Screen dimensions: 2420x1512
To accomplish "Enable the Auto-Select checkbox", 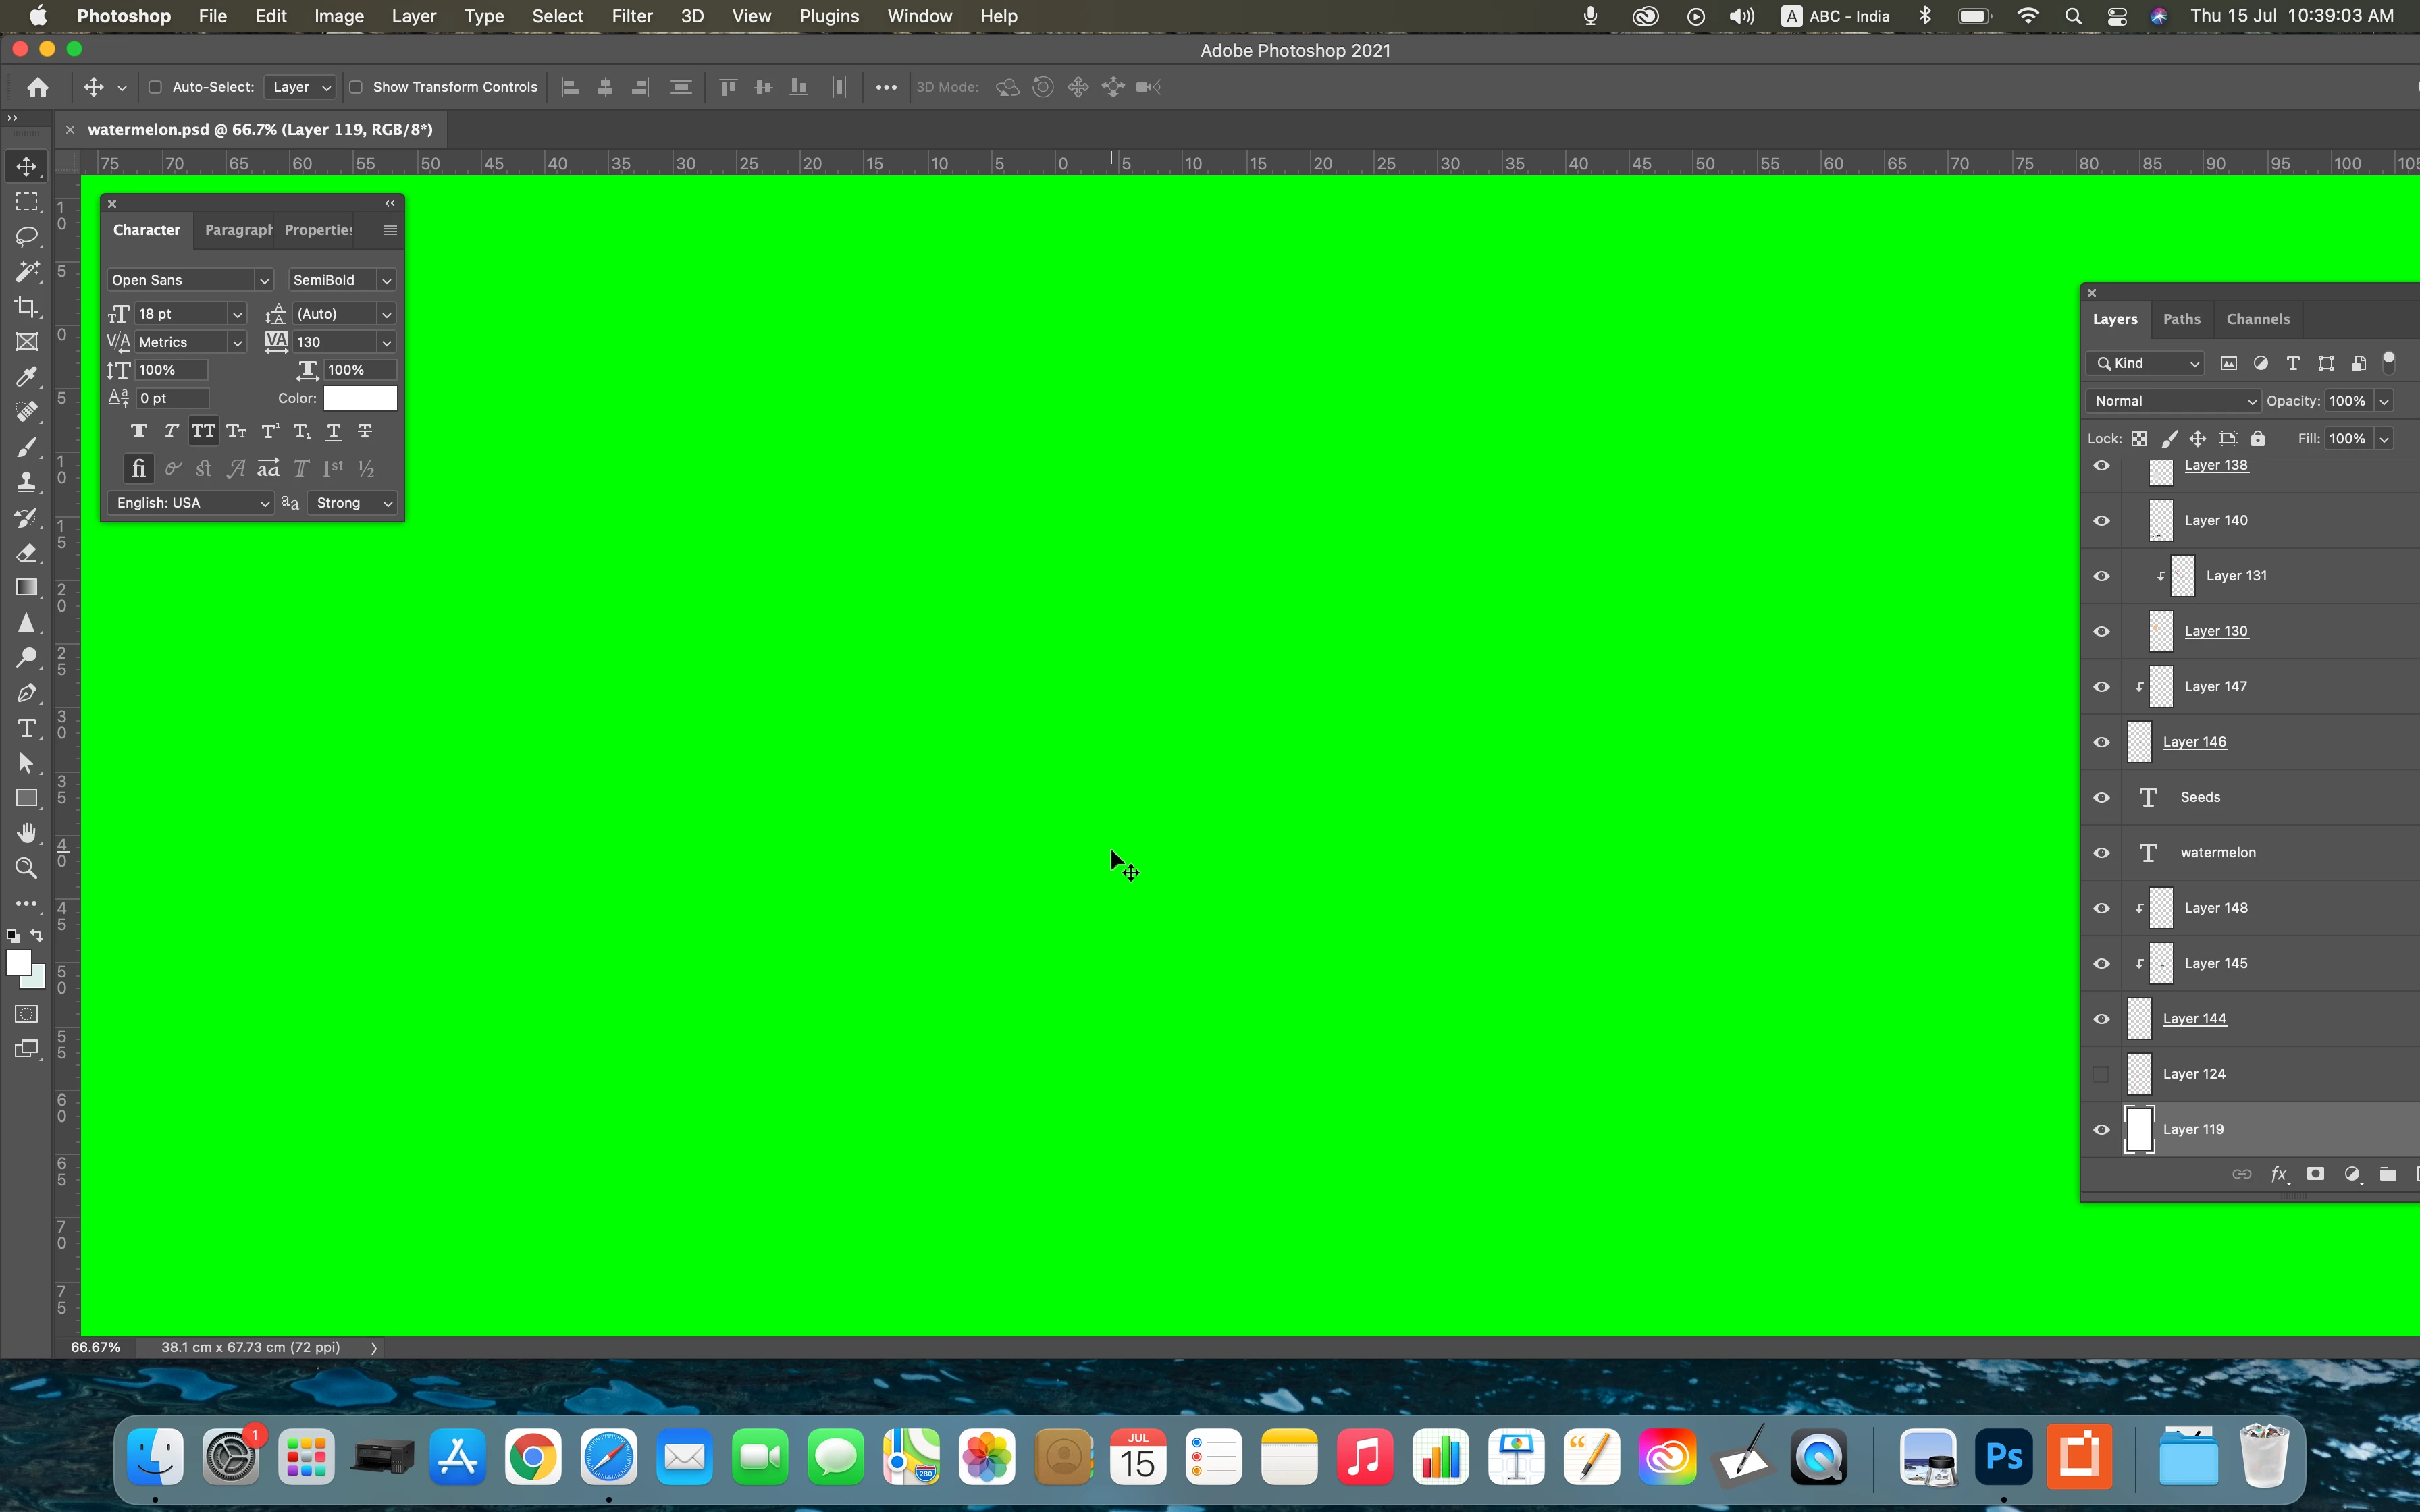I will click(155, 87).
